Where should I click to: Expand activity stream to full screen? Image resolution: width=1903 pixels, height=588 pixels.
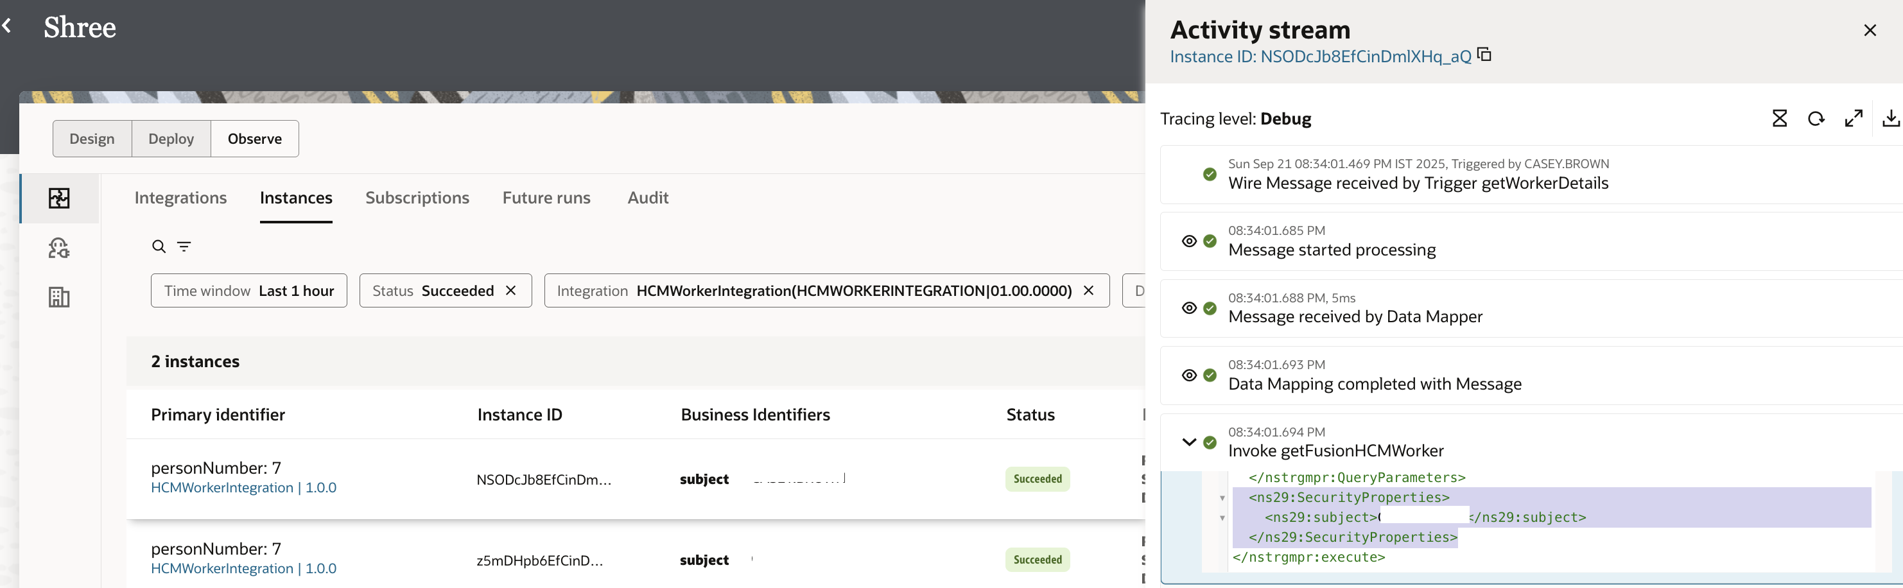(1854, 118)
